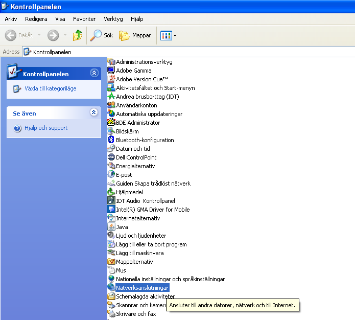
Task: Select the Mappalternativ icon
Action: pos(111,262)
